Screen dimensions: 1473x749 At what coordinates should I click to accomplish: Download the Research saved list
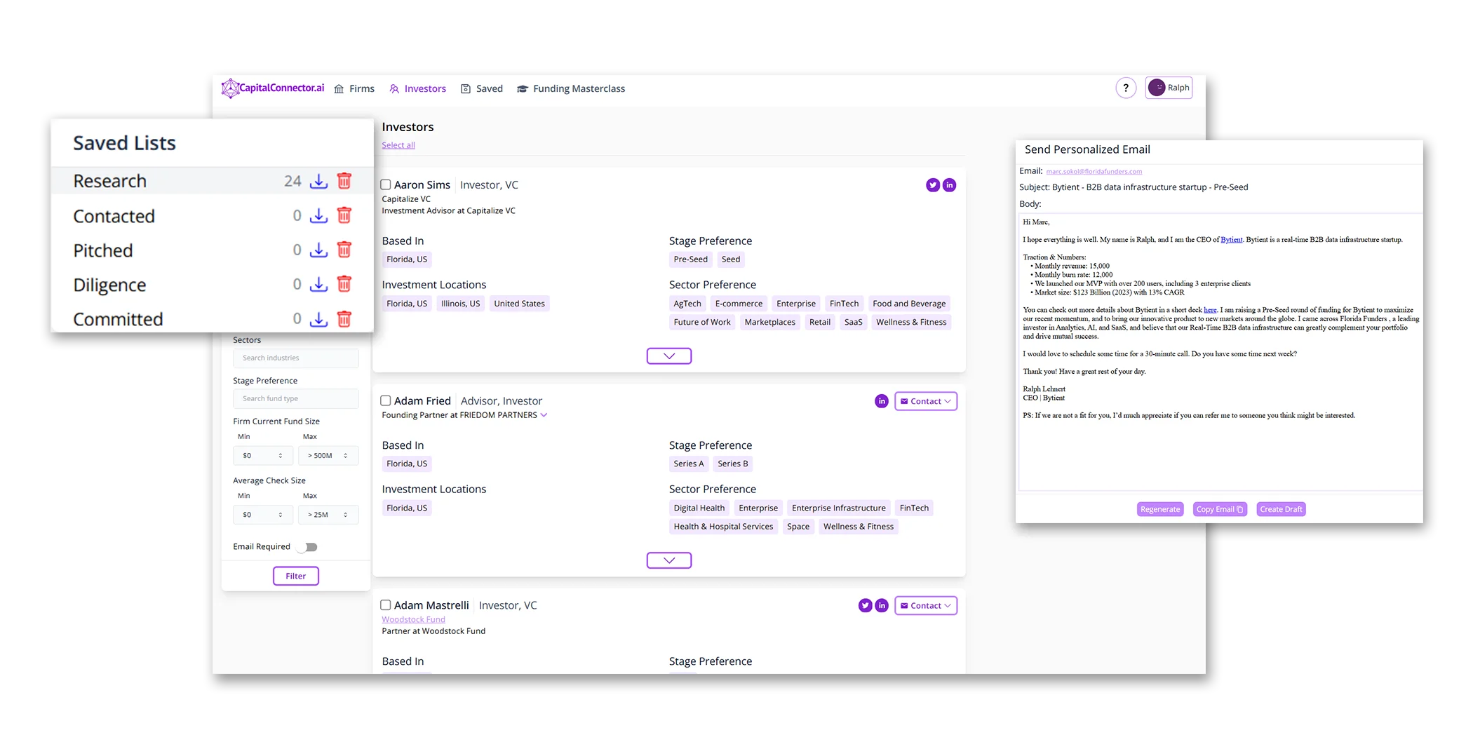coord(318,181)
